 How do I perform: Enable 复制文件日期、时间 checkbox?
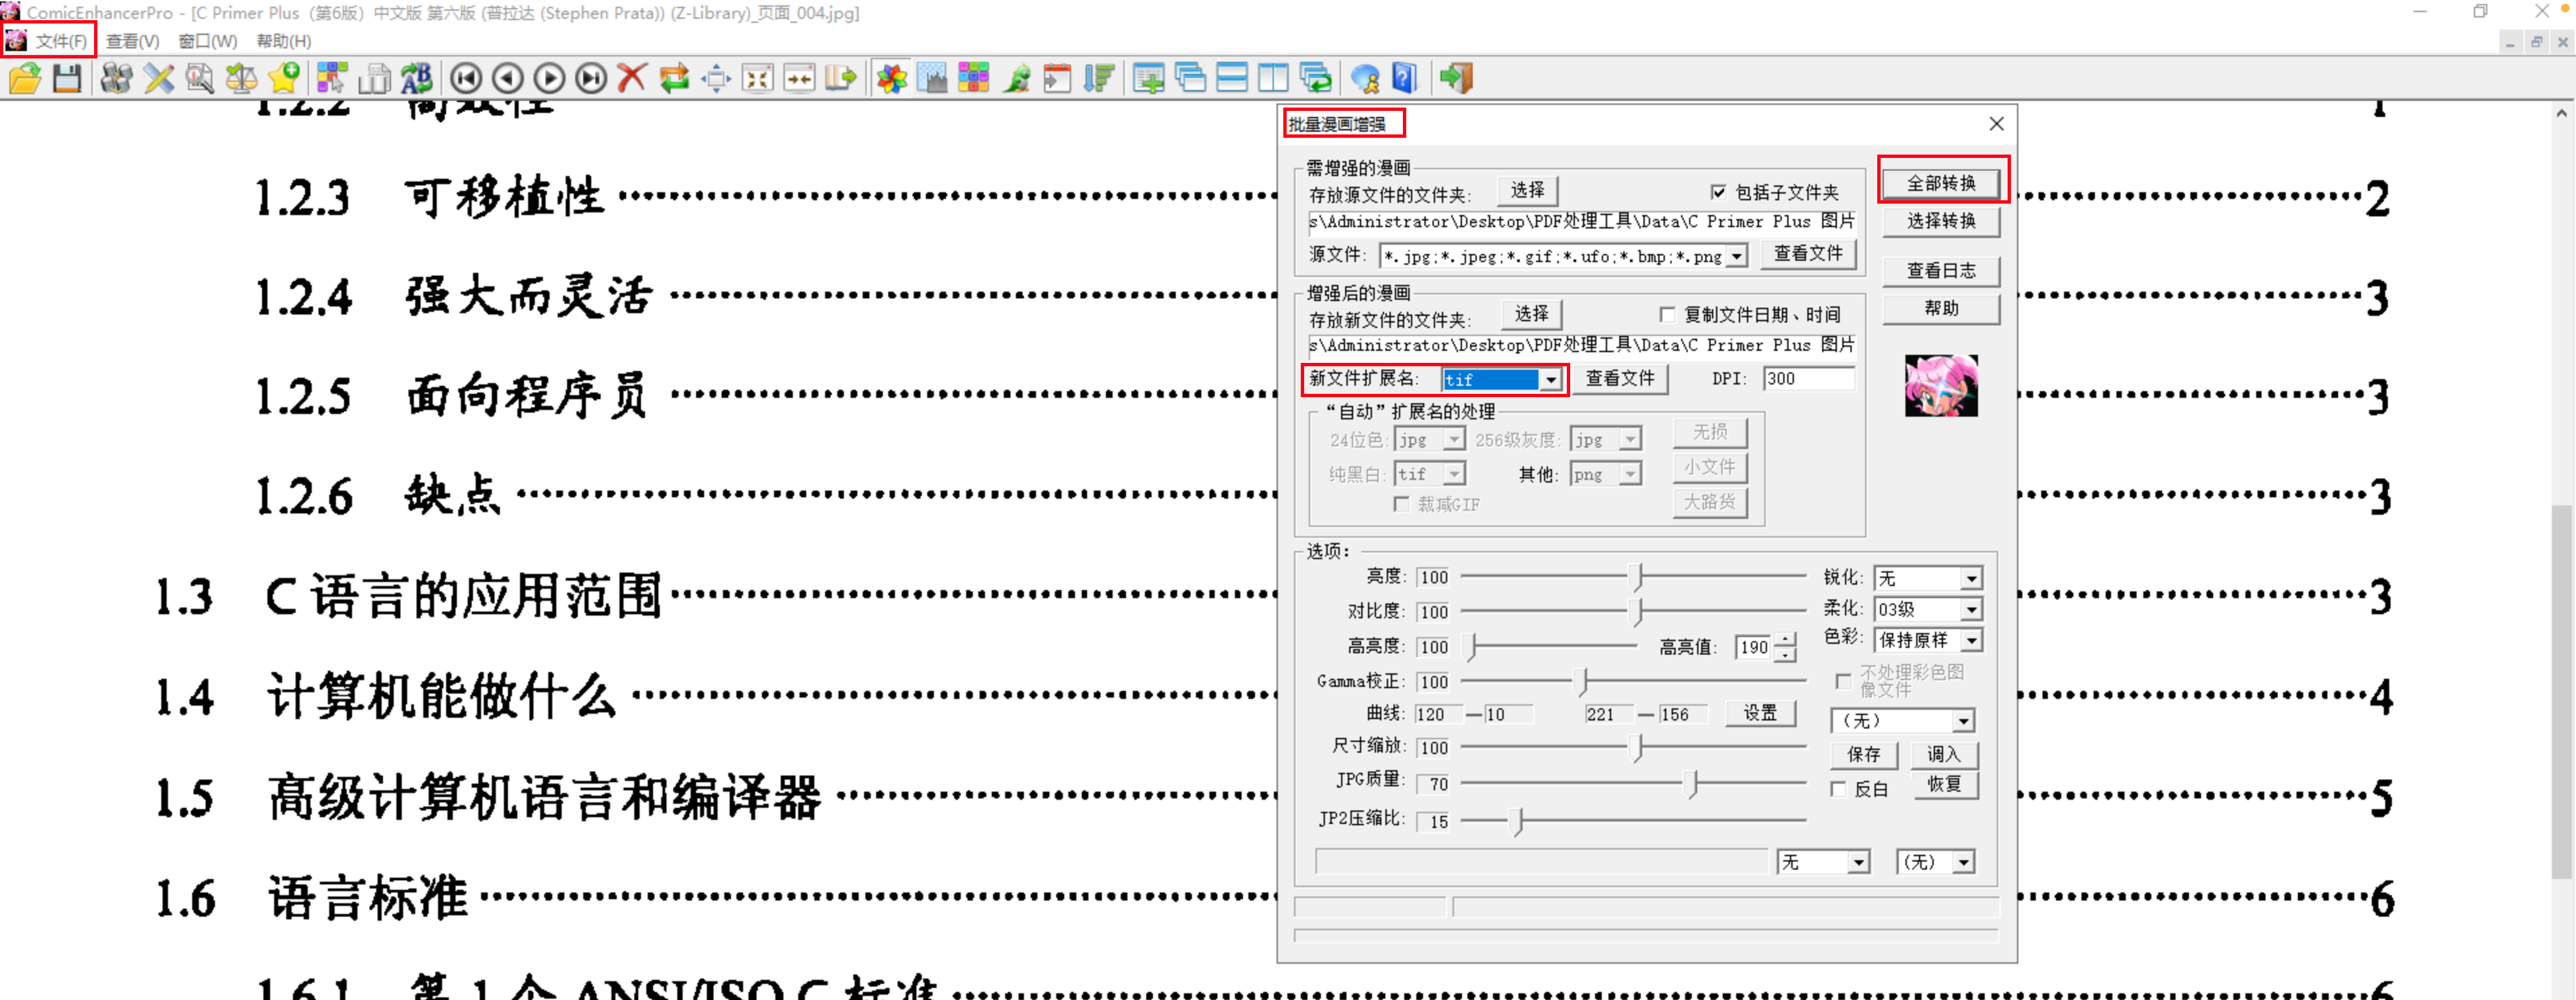click(1667, 315)
